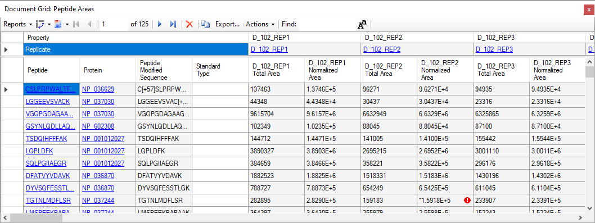
Task: Expand dropdown arrow next to pivot icon
Action: (49, 24)
